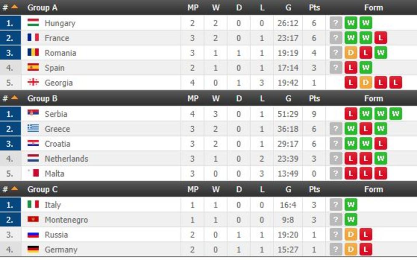
Task: Click Italy's green win form icon
Action: click(x=351, y=205)
